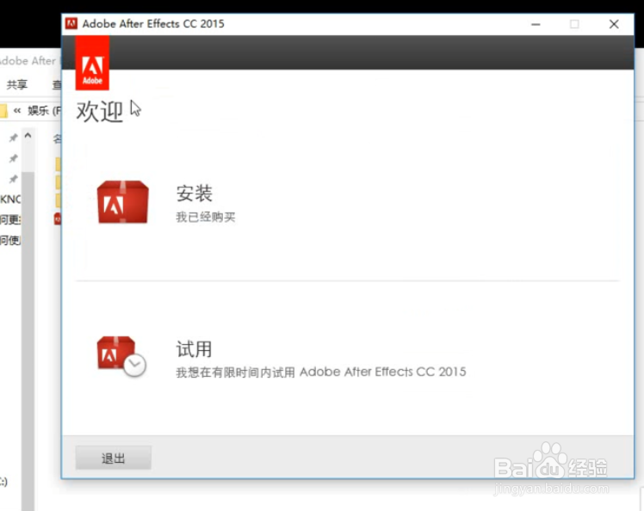Image resolution: width=644 pixels, height=511 pixels.
Task: Click the first pin icon in Explorer sidebar
Action: [x=13, y=138]
